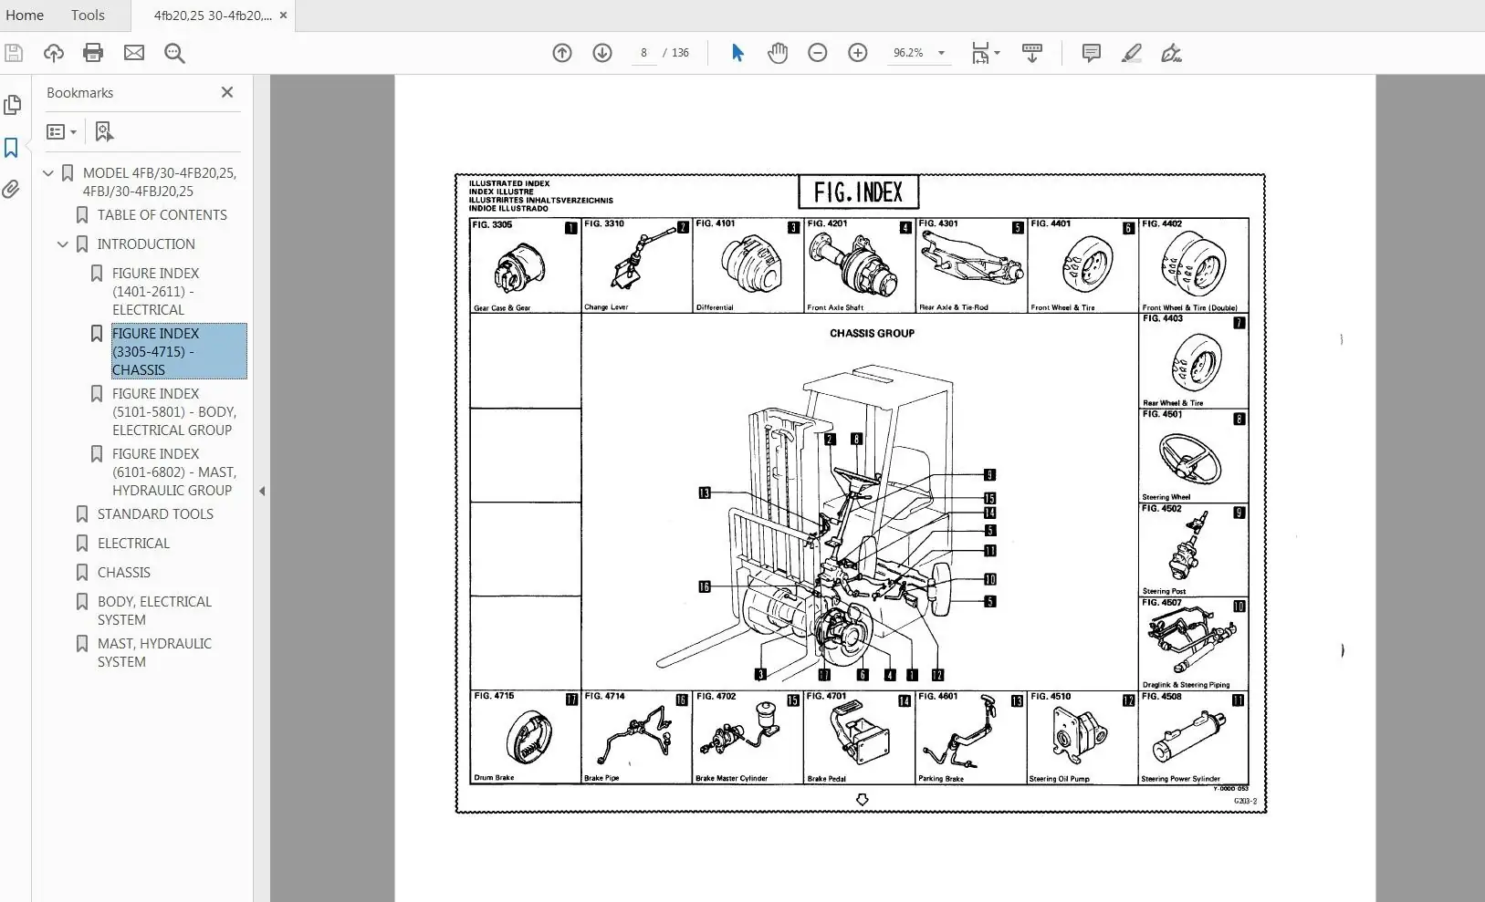Toggle the Attachments paperclip panel
This screenshot has height=902, width=1485.
12,190
